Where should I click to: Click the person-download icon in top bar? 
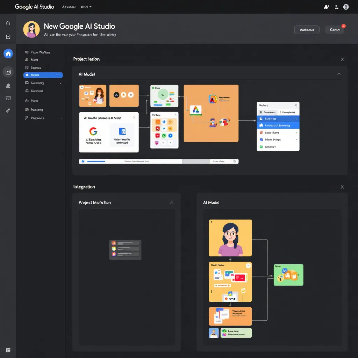coord(337,7)
